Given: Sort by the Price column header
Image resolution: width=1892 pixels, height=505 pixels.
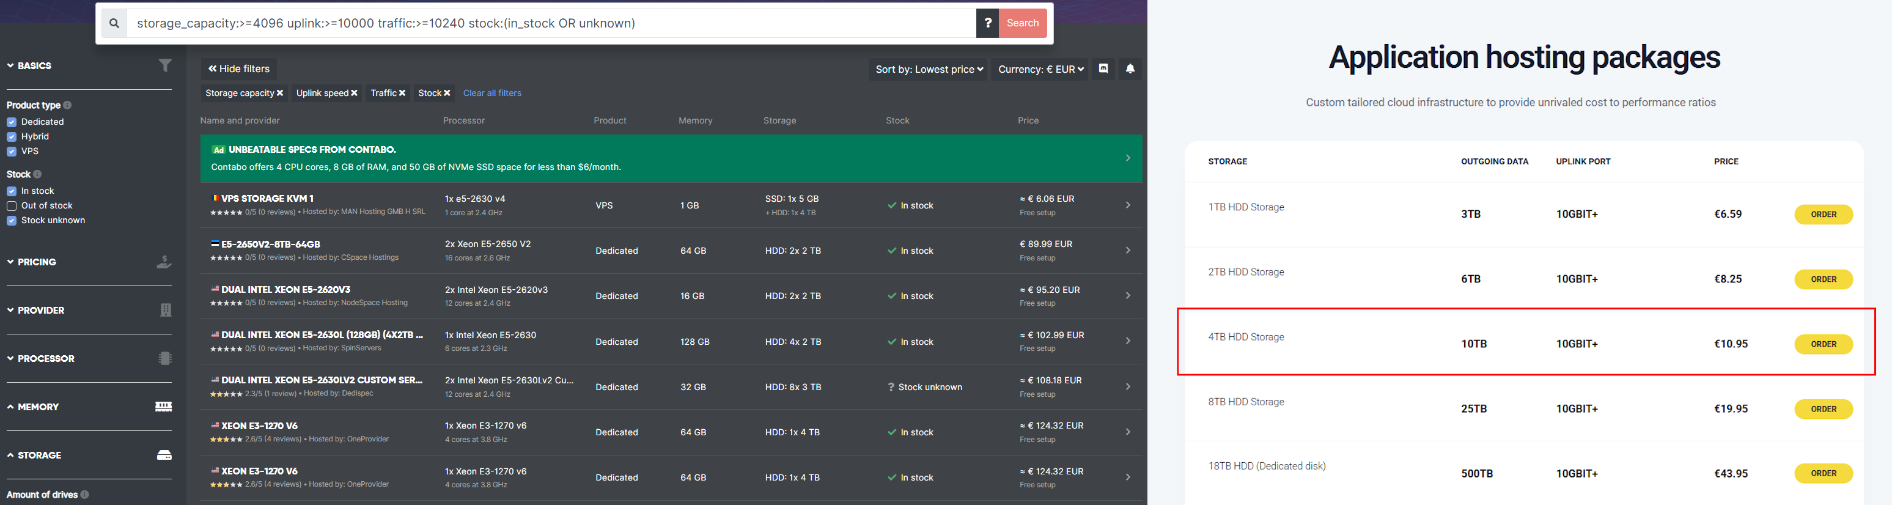Looking at the screenshot, I should coord(1028,120).
